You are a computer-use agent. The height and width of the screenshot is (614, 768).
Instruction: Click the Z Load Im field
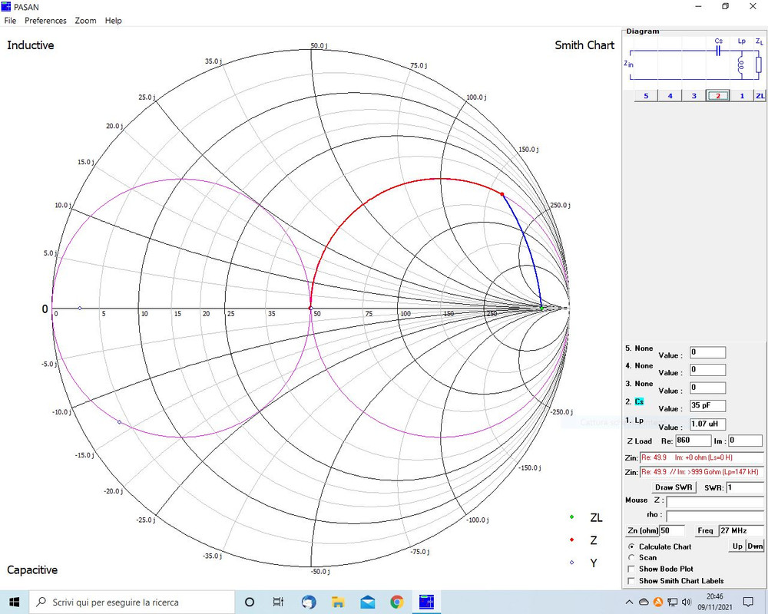pos(745,441)
